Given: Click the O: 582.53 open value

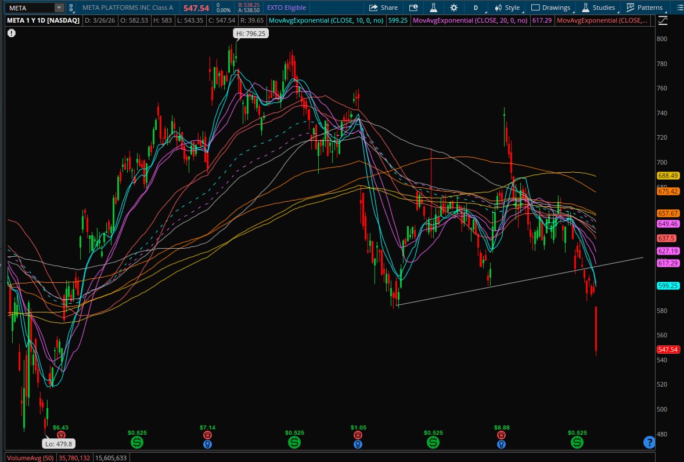Looking at the screenshot, I should [x=134, y=20].
